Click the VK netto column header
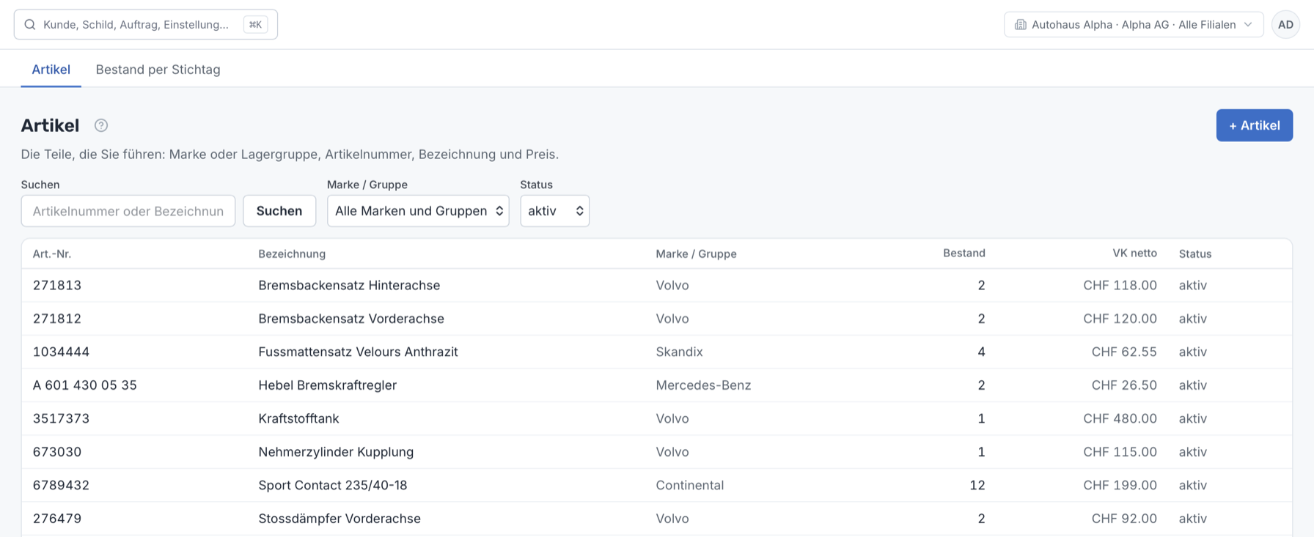1314x537 pixels. (1134, 253)
